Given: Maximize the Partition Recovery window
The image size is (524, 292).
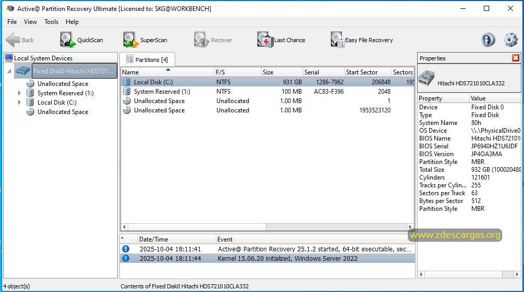Looking at the screenshot, I should [486, 8].
